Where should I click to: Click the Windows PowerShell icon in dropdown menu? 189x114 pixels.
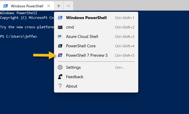coord(60,18)
